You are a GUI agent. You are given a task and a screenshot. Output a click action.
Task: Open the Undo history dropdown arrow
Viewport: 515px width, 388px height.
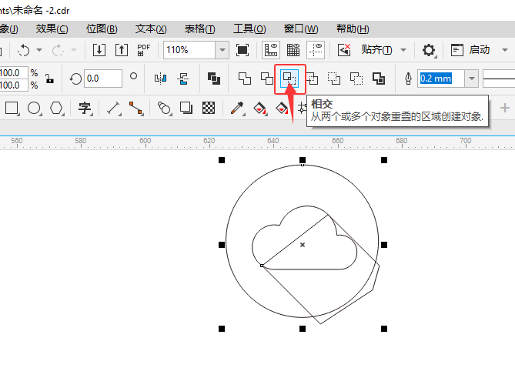click(x=39, y=50)
